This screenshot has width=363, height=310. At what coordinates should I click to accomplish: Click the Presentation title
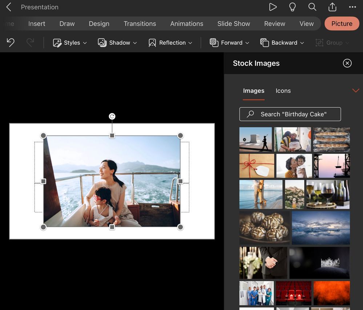[x=40, y=7]
